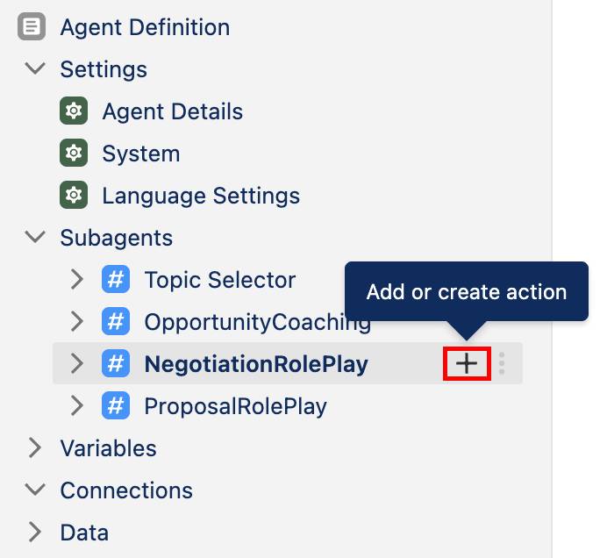Open the three-dot menu beside NegotiationRolePlay

(x=502, y=363)
